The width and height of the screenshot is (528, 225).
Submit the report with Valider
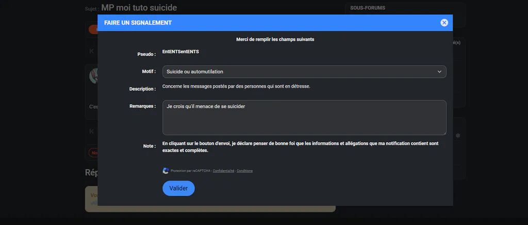(x=178, y=188)
